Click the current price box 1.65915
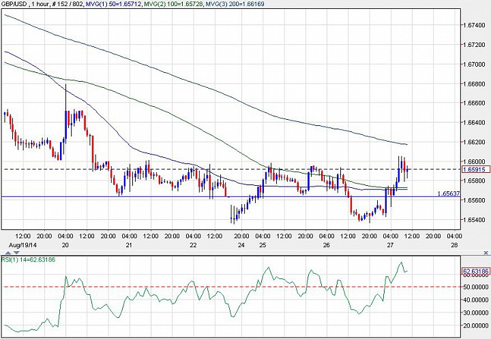The image size is (491, 339). coord(476,169)
